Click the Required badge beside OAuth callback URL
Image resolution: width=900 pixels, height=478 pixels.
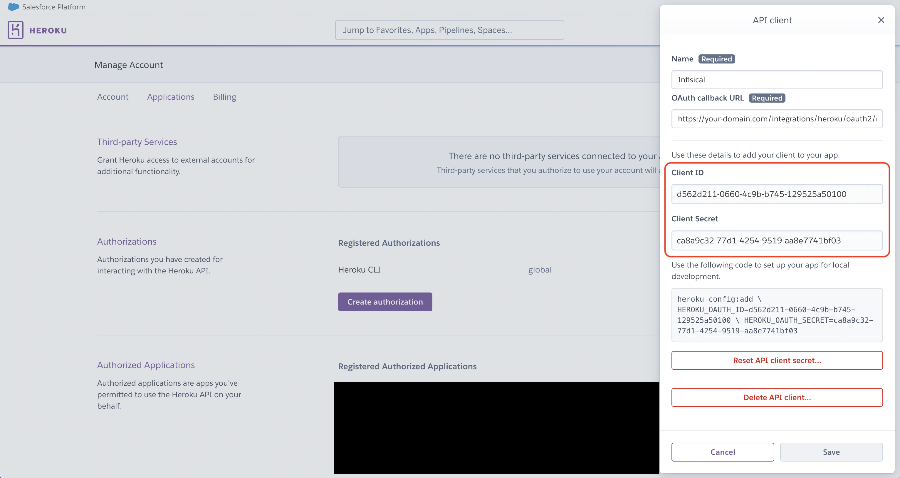(767, 98)
